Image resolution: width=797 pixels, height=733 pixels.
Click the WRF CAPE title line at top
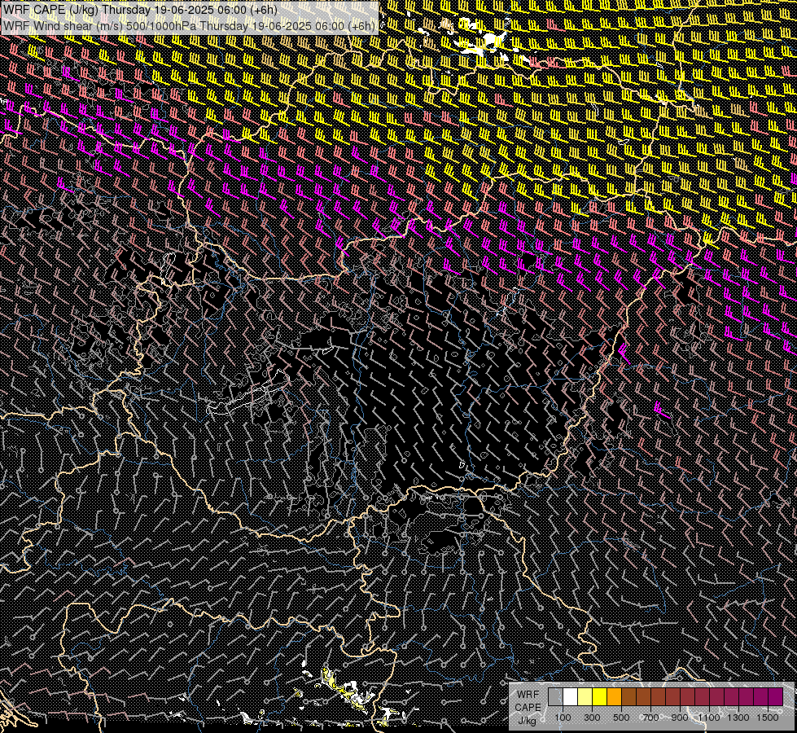point(140,10)
